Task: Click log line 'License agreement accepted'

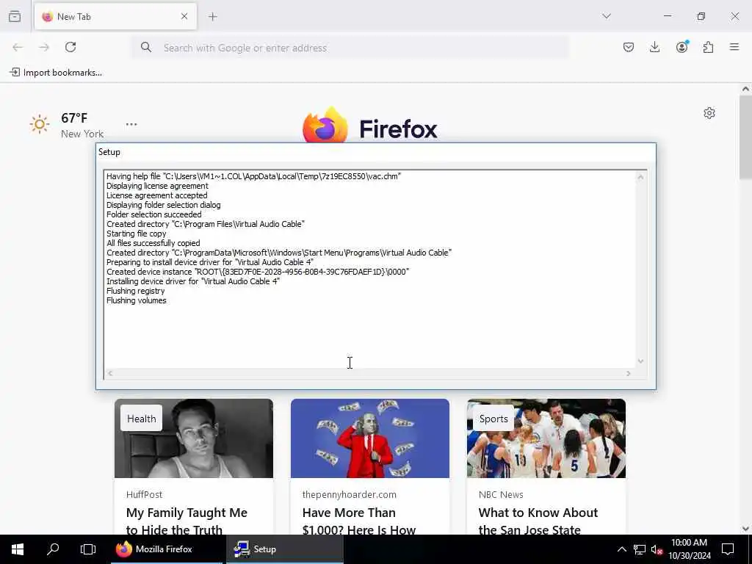Action: pyautogui.click(x=157, y=195)
